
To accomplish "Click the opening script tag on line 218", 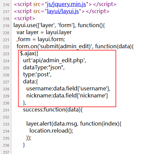I will click(24, 18).
